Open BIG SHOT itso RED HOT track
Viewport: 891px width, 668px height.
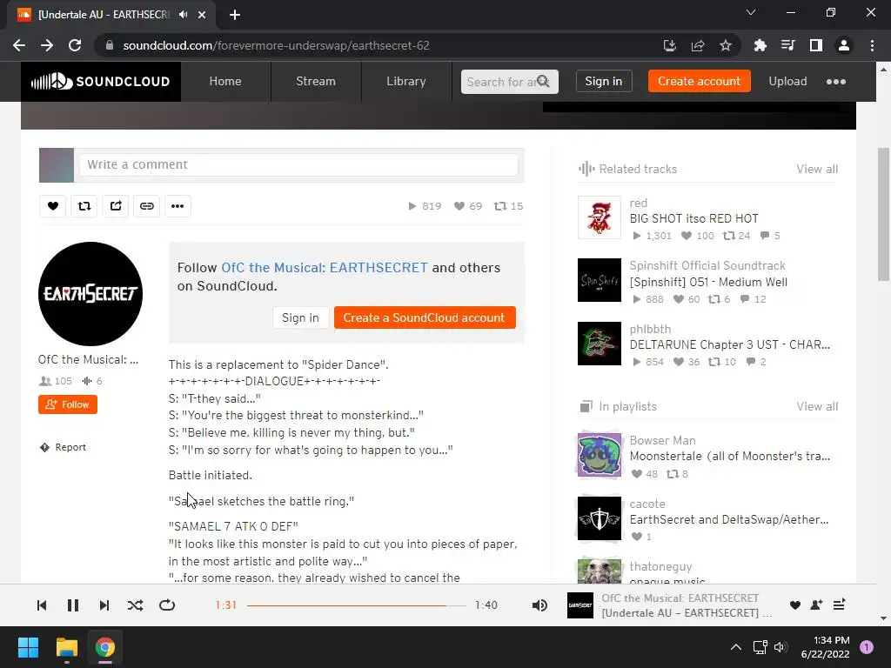[x=693, y=218]
